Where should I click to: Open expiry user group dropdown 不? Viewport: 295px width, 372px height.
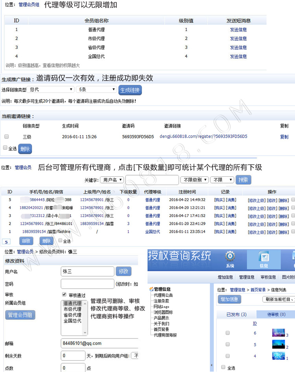point(135,355)
